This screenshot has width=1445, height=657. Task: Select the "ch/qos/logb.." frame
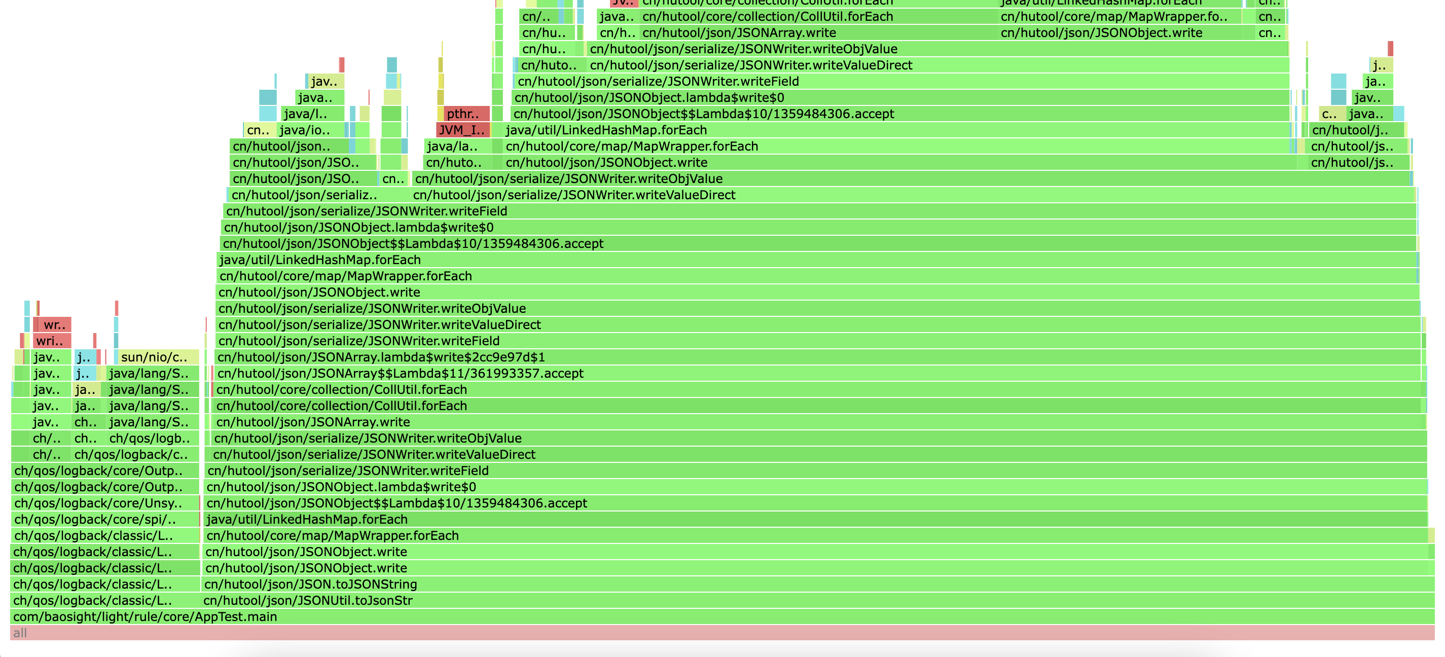[x=152, y=438]
